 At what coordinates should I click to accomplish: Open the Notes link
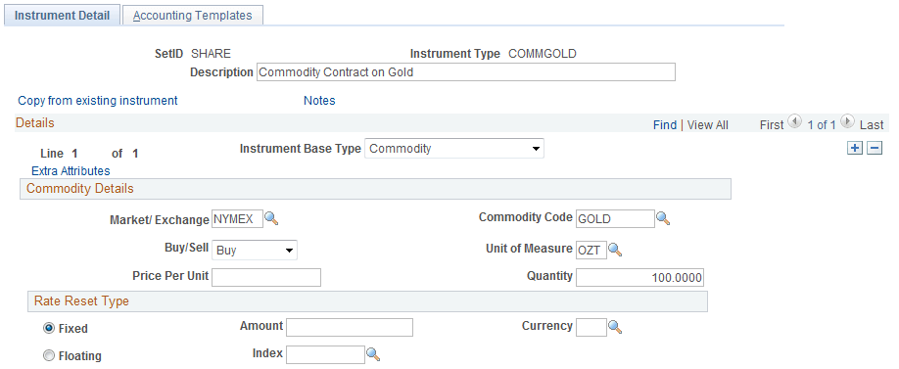(319, 101)
